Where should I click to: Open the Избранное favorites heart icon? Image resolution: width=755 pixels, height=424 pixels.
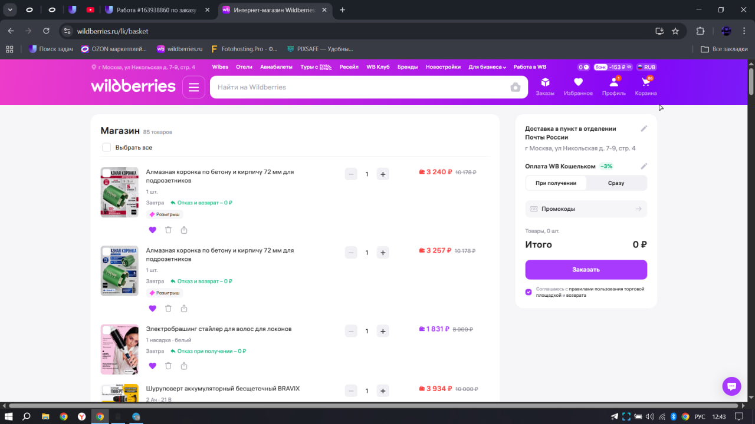tap(578, 86)
